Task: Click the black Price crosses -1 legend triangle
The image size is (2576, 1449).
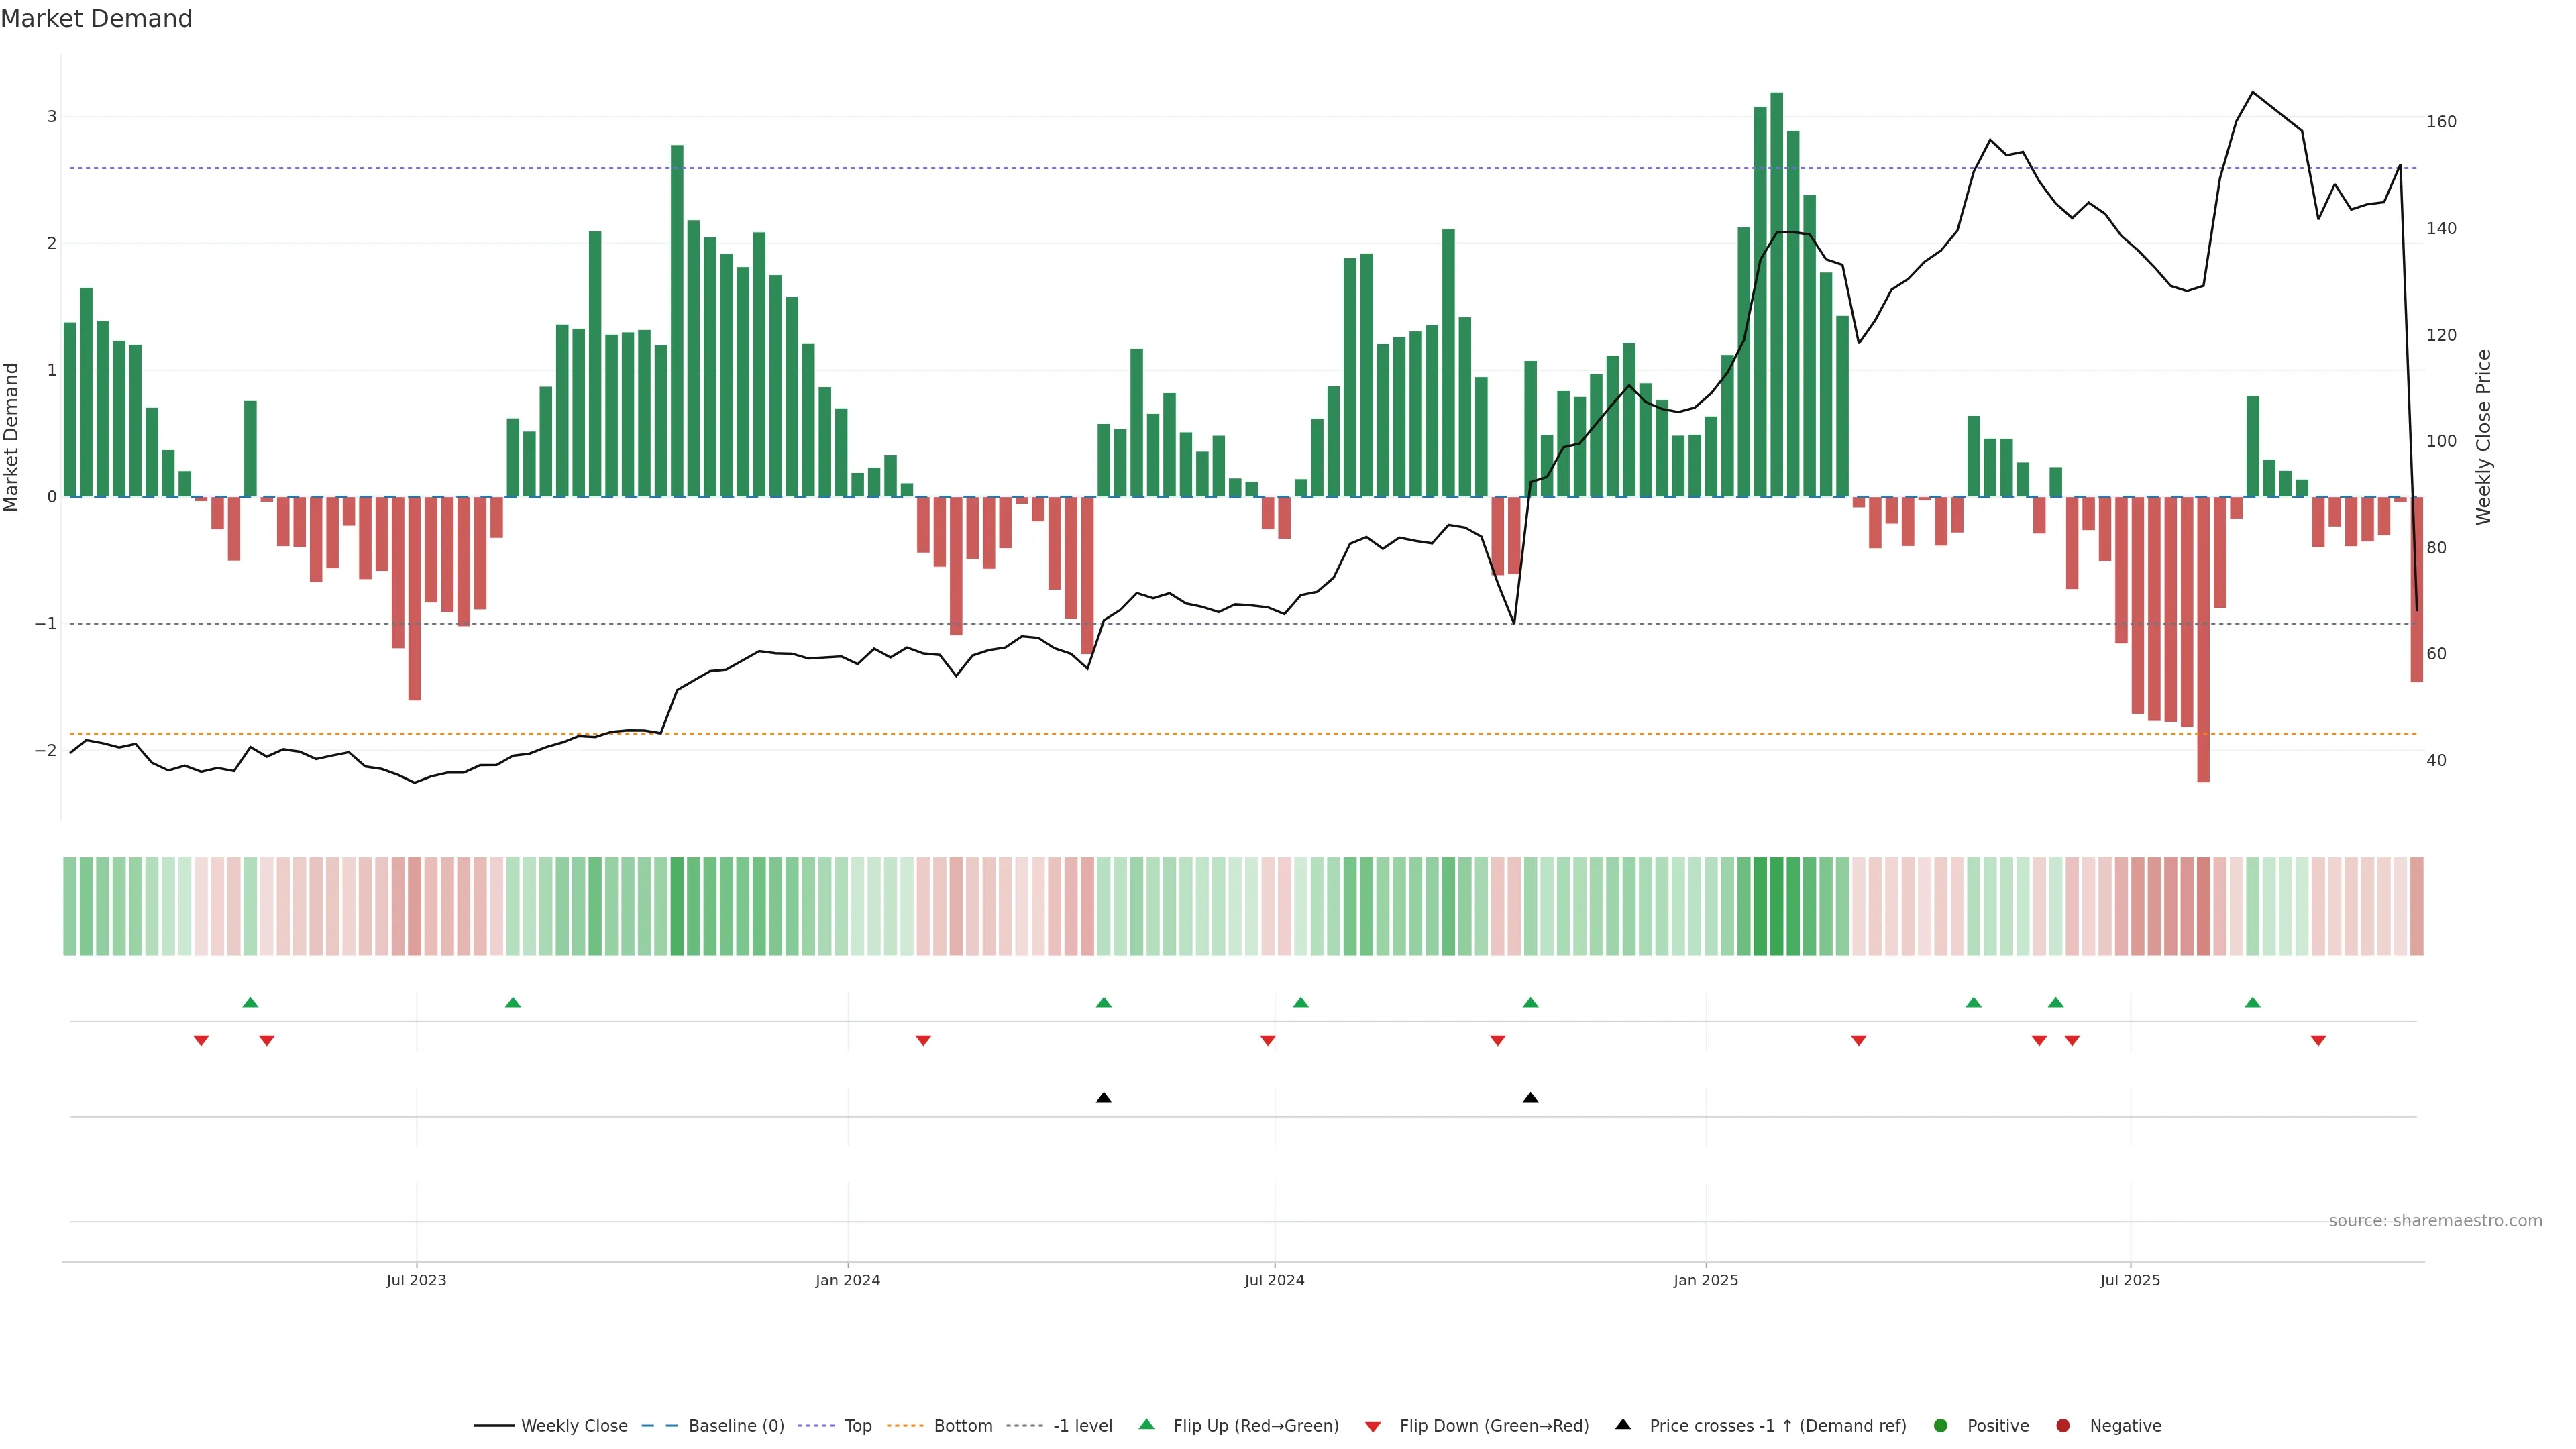Action: (x=1623, y=1424)
